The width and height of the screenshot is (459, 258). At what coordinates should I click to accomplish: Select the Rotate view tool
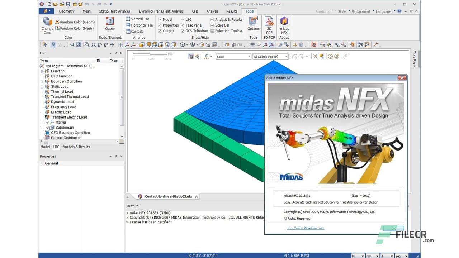pyautogui.click(x=99, y=45)
